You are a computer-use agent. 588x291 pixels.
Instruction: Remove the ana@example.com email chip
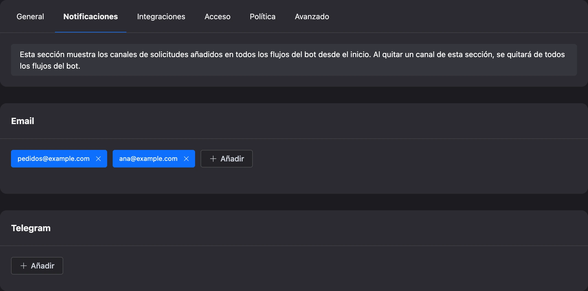[186, 159]
